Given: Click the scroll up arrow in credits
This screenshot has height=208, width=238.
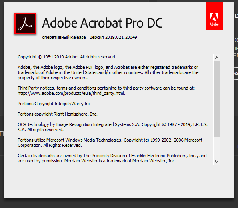Looking at the screenshot, I should tap(216, 58).
